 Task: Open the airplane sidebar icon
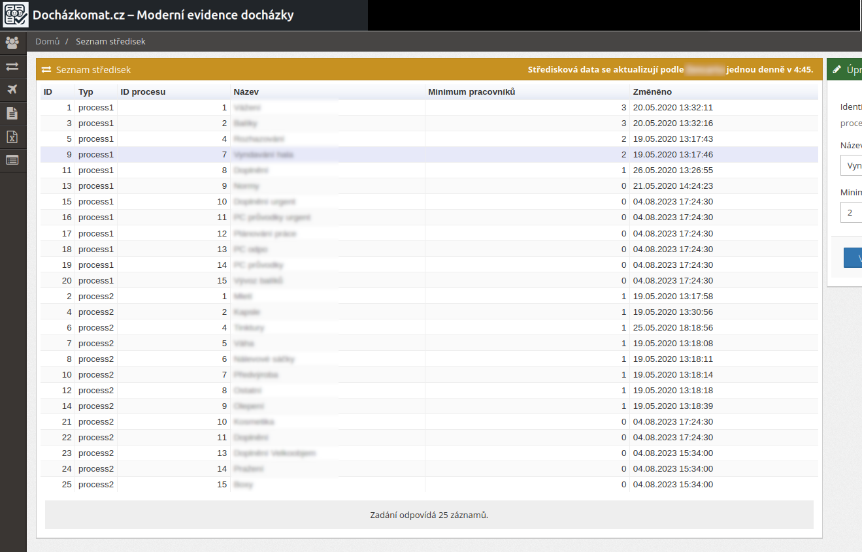(x=12, y=89)
